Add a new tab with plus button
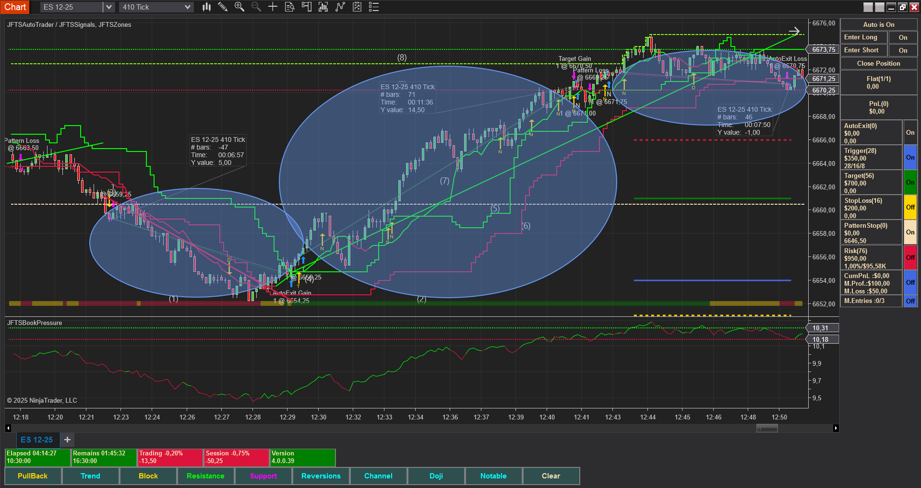Viewport: 921px width, 488px height. point(68,440)
